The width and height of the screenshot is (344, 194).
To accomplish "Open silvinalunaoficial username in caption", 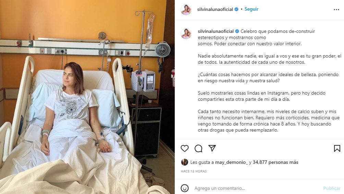I will click(x=216, y=31).
